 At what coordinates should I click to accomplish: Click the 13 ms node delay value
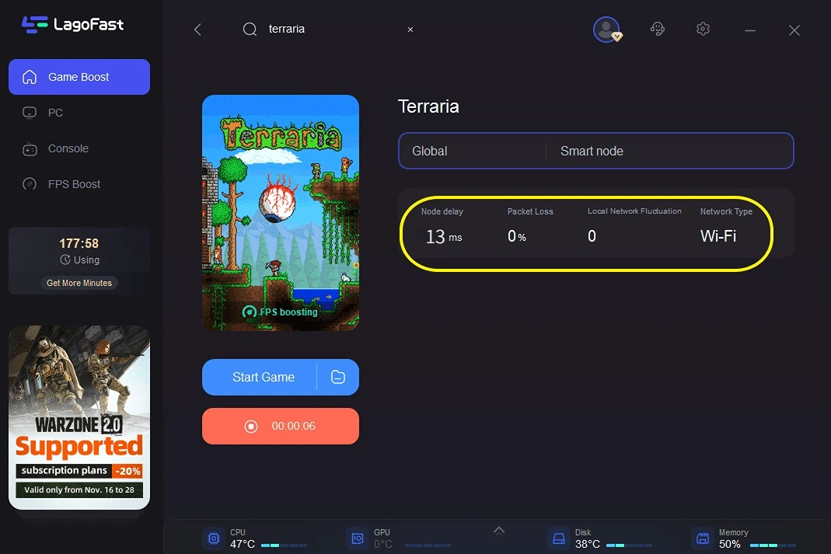(444, 236)
